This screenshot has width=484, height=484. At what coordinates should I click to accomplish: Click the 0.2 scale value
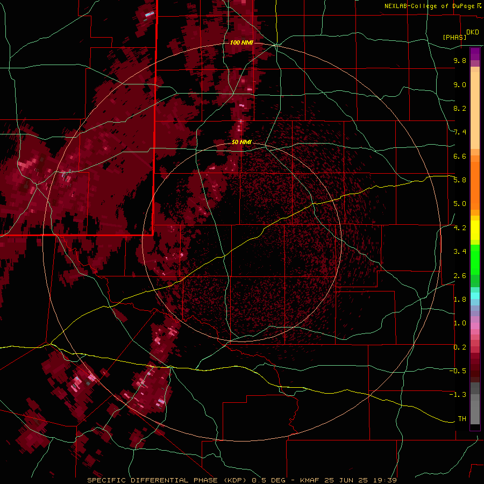click(x=460, y=347)
